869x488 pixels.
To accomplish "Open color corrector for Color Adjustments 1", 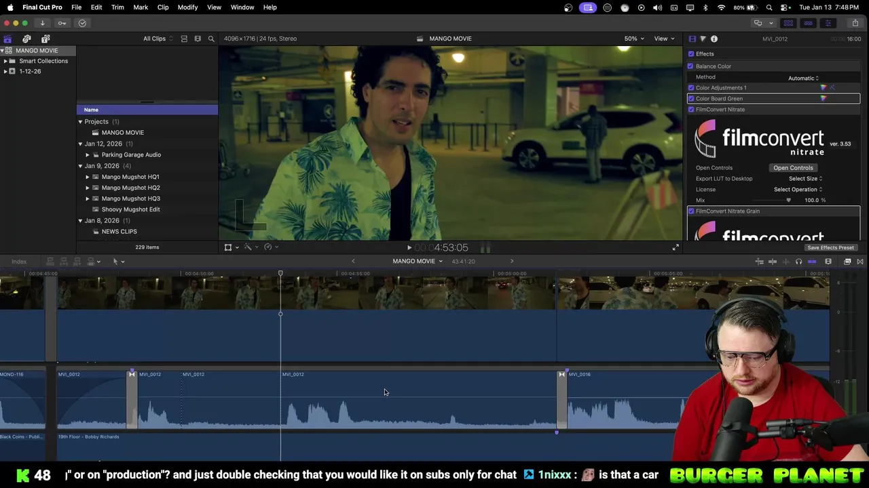I will pos(824,87).
